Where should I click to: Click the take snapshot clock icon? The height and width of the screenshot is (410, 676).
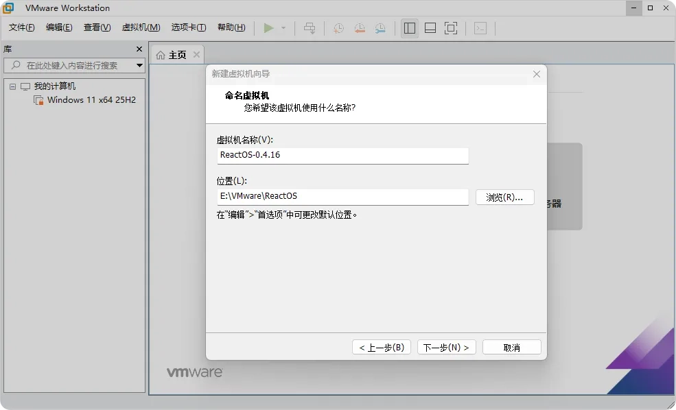tap(338, 28)
